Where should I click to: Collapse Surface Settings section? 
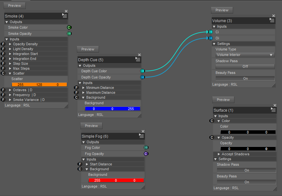(215, 159)
